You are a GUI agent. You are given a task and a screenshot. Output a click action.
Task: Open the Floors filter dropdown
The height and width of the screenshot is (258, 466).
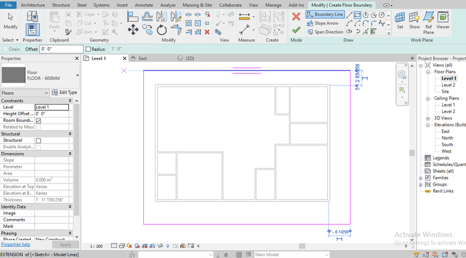(x=24, y=93)
